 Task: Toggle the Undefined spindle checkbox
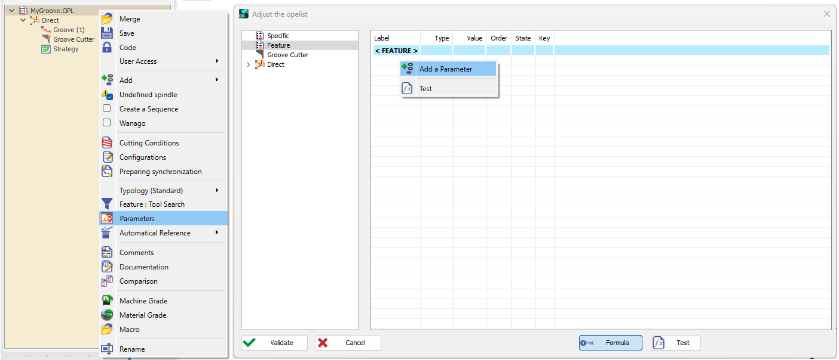[108, 95]
